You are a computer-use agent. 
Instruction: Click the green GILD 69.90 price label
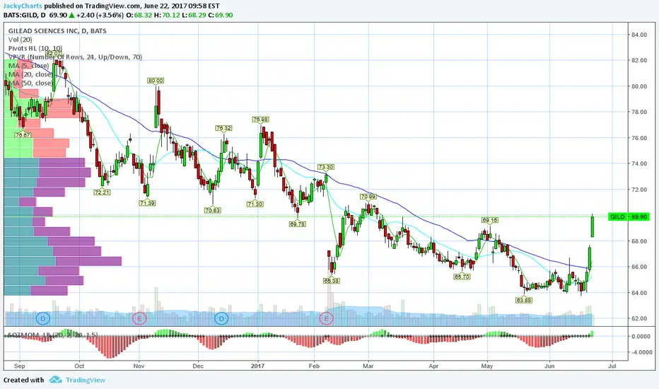point(629,216)
